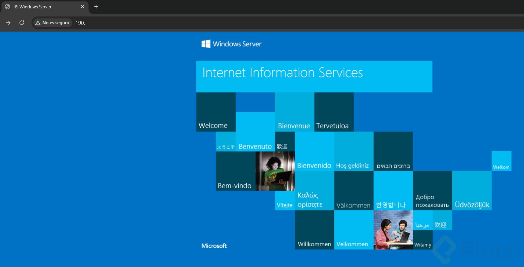Click the "Benvenuto" tile
The width and height of the screenshot is (524, 267).
coord(255,132)
